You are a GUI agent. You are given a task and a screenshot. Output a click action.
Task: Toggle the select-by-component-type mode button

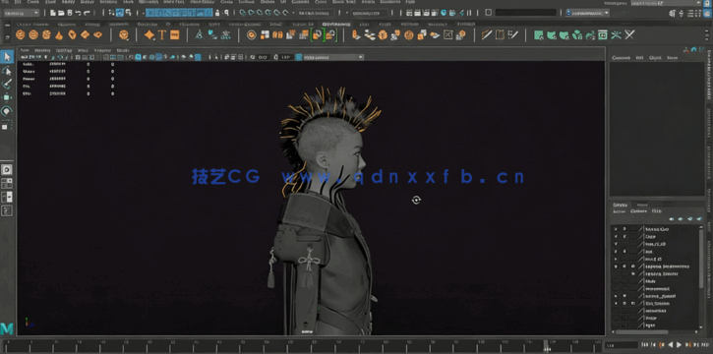point(128,13)
